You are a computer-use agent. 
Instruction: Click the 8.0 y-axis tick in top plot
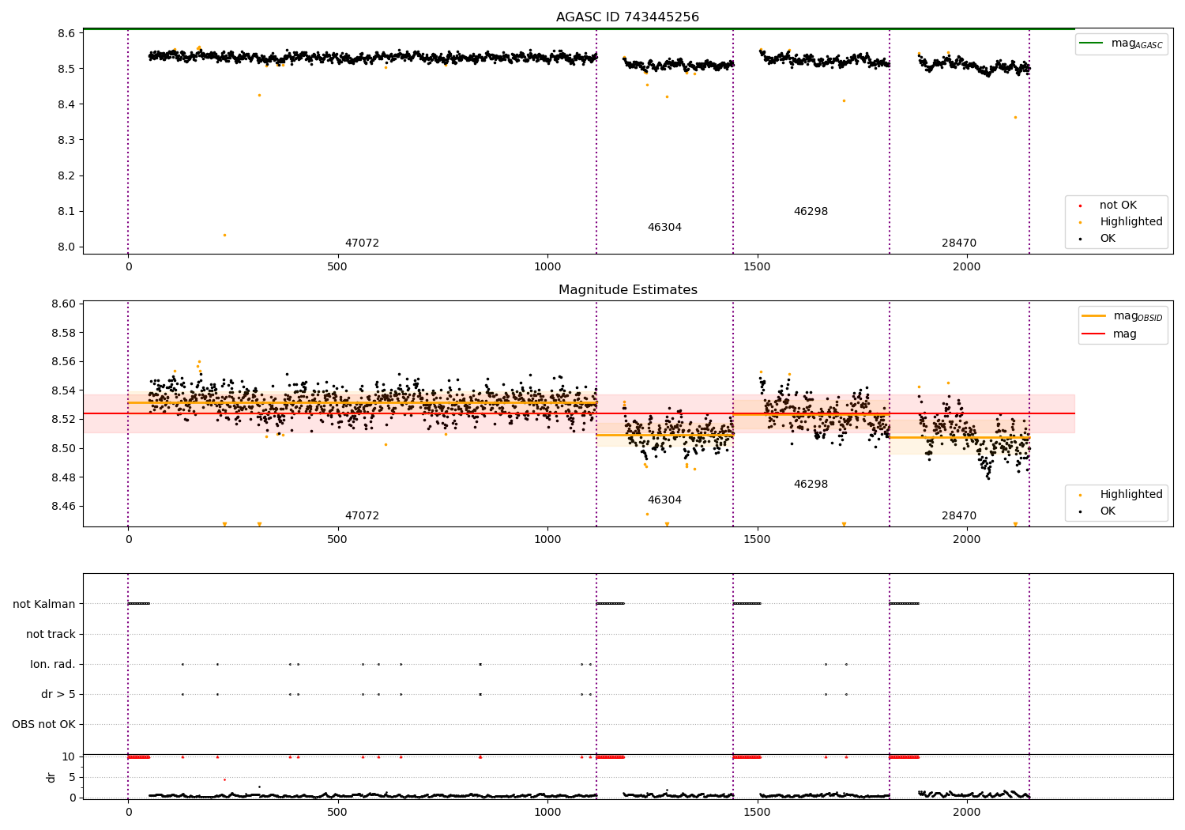point(67,247)
